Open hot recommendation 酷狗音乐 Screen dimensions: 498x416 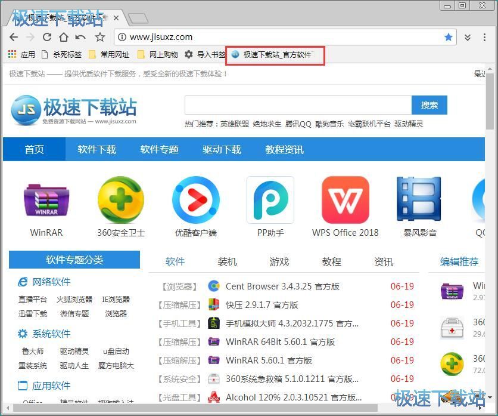pos(329,124)
